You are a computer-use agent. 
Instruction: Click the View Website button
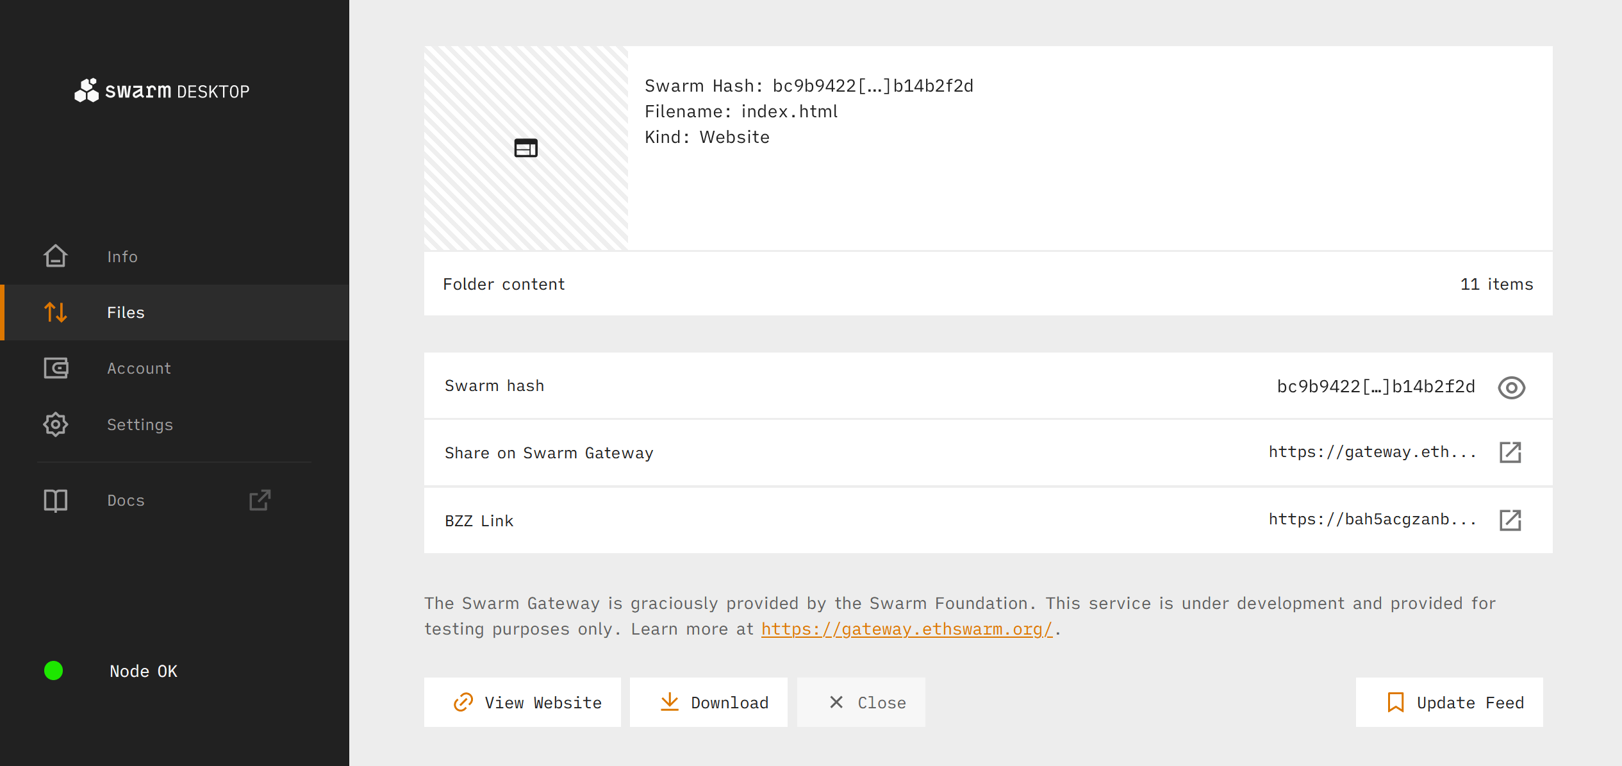tap(522, 703)
